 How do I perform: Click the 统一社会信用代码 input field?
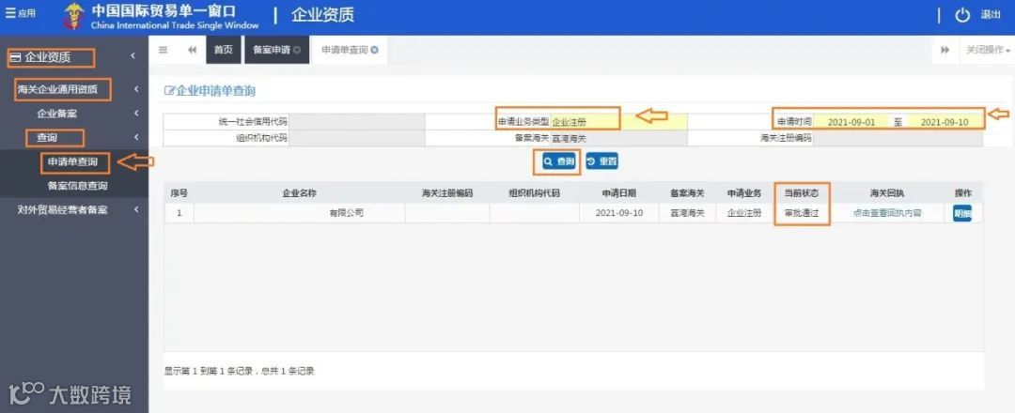coord(357,121)
